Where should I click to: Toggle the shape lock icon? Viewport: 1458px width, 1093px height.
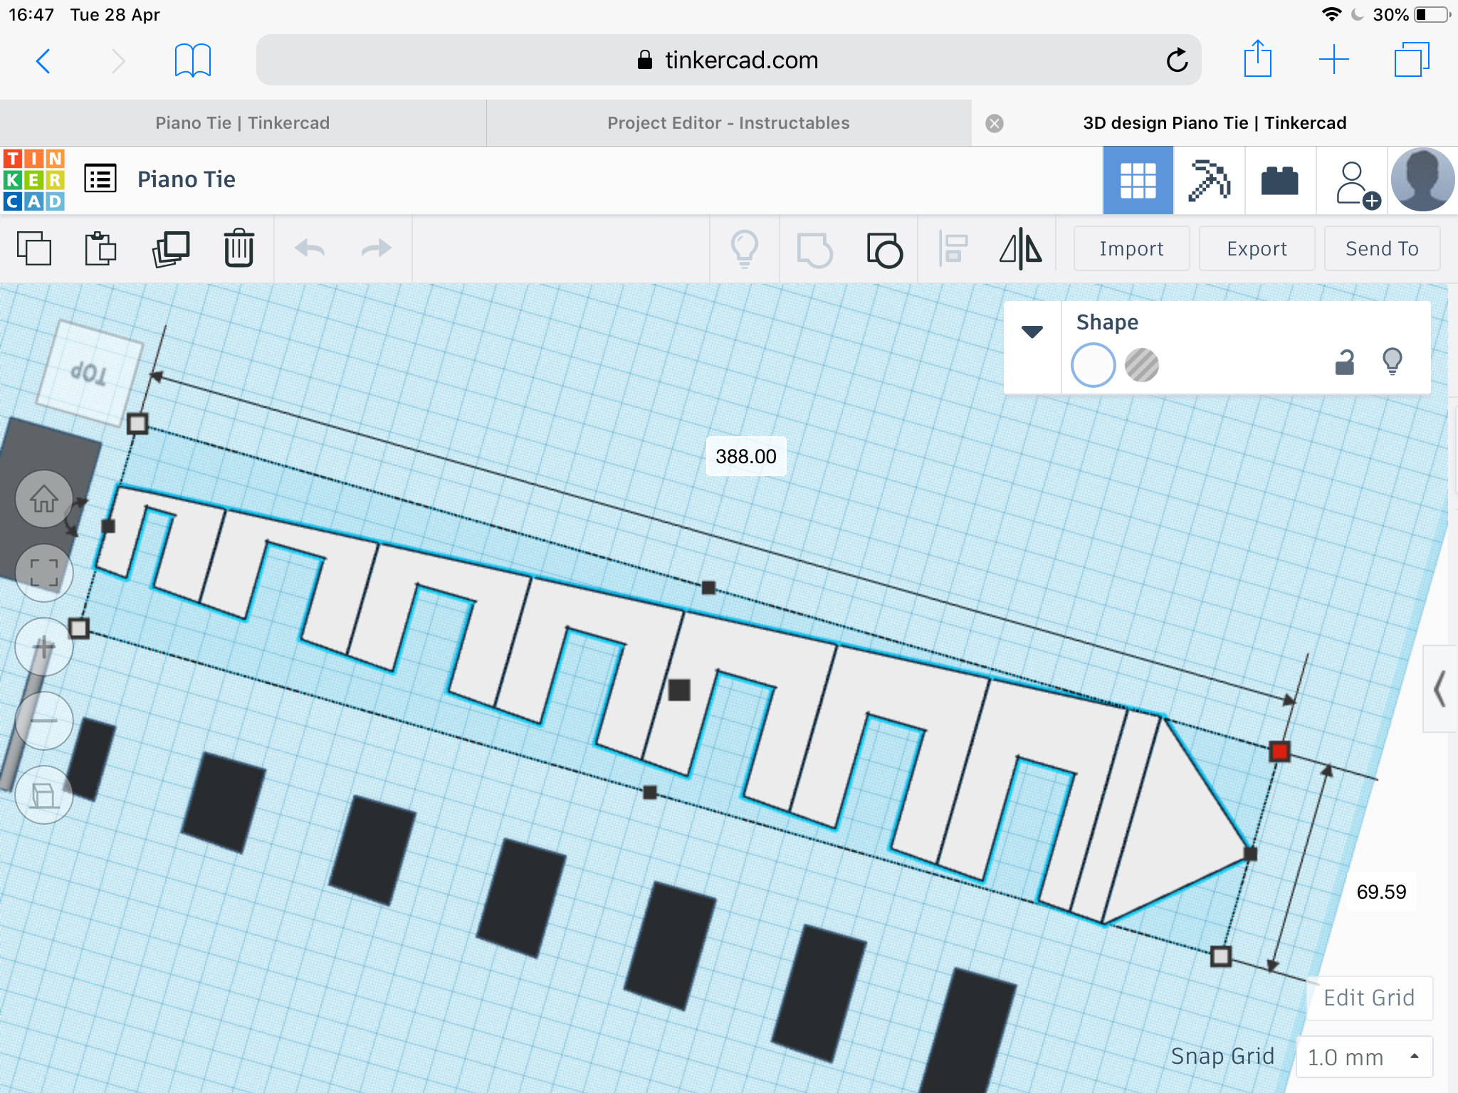coord(1345,362)
